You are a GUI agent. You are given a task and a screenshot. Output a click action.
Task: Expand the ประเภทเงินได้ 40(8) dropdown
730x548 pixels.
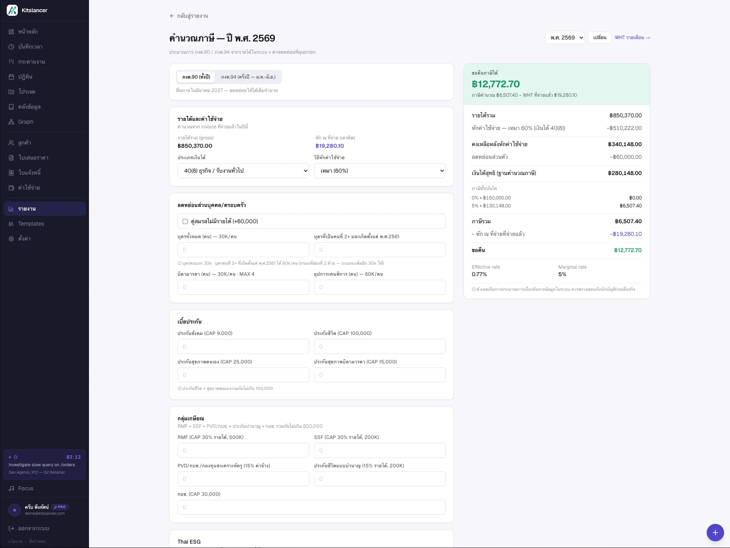pos(243,171)
